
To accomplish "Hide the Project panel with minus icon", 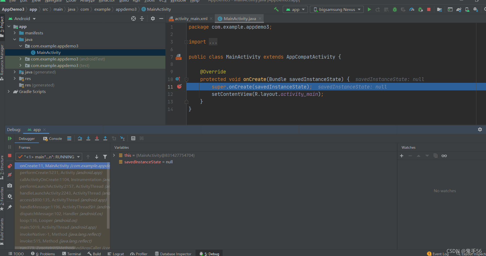I will click(161, 18).
